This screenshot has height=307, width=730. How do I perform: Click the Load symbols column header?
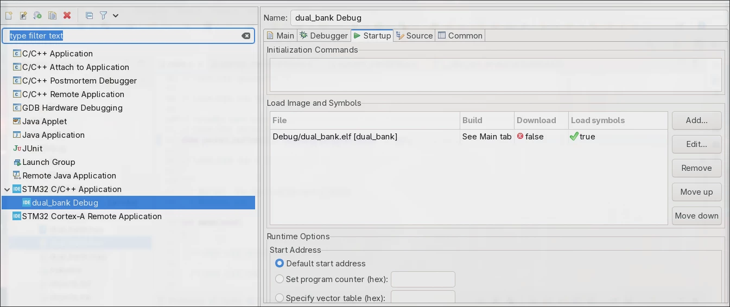[x=618, y=120]
